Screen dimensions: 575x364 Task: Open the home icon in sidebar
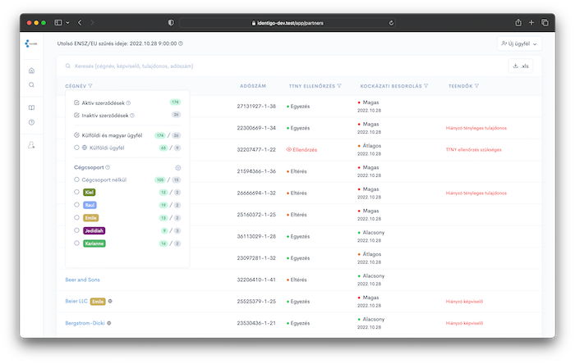click(x=31, y=71)
